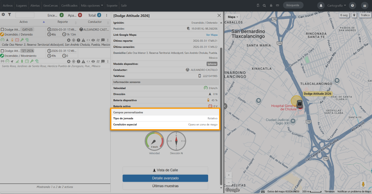Click the magnifier search icon in top bar
The image size is (372, 194).
tap(264, 5)
